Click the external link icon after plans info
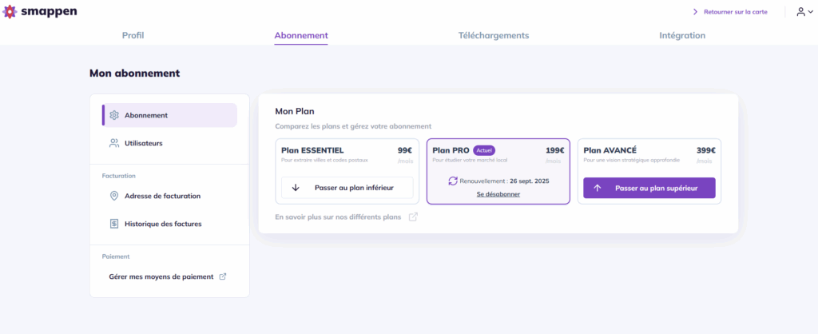This screenshot has width=818, height=334. (x=413, y=217)
